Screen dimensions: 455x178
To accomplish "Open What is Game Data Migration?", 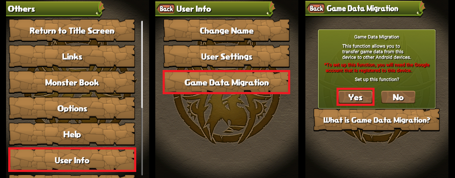I will [x=377, y=120].
